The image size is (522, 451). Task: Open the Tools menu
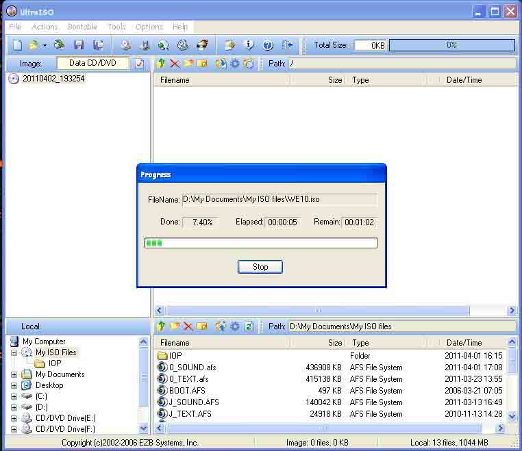(x=116, y=27)
